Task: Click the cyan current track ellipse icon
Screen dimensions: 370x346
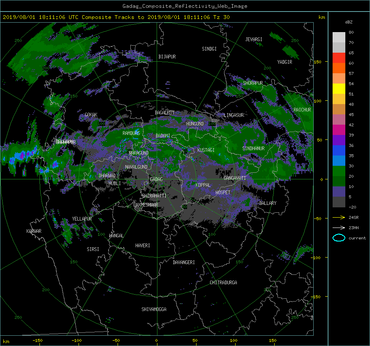Action: coord(339,238)
